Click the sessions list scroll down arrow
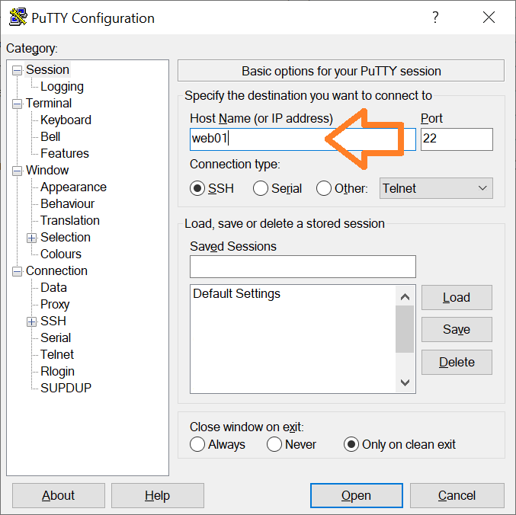 click(405, 382)
